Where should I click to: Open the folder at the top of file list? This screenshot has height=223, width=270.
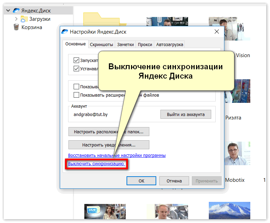[x=104, y=19]
